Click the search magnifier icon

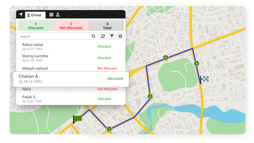[94, 36]
